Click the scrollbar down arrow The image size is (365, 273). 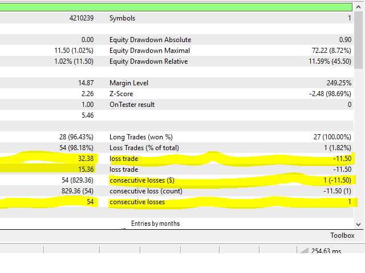[359, 224]
